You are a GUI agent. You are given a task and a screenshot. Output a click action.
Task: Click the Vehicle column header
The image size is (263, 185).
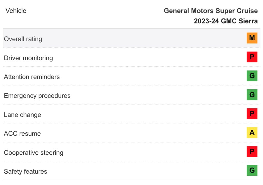click(x=16, y=11)
